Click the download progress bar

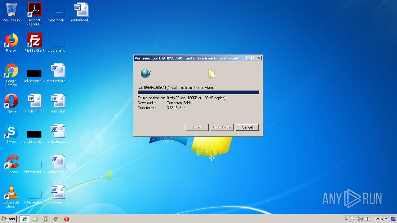coord(198,92)
